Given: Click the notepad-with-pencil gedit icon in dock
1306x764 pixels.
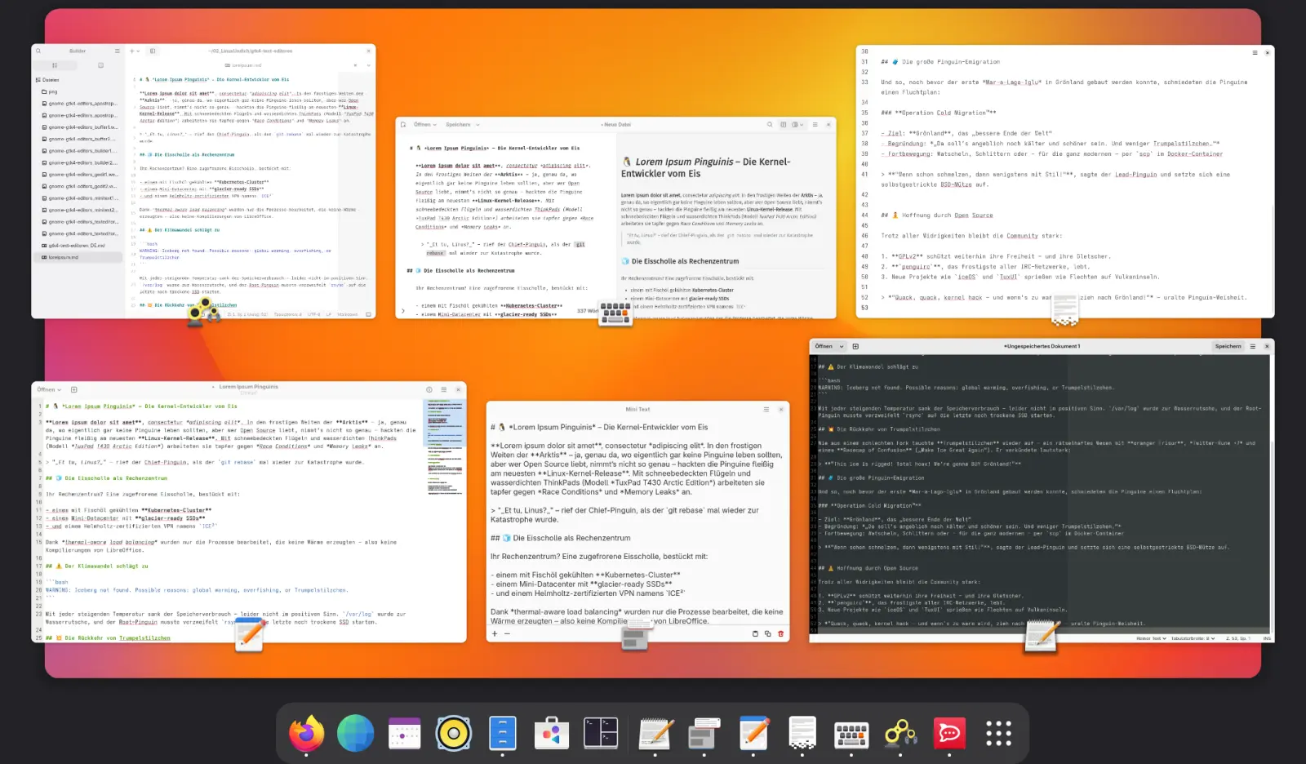Looking at the screenshot, I should click(x=655, y=733).
